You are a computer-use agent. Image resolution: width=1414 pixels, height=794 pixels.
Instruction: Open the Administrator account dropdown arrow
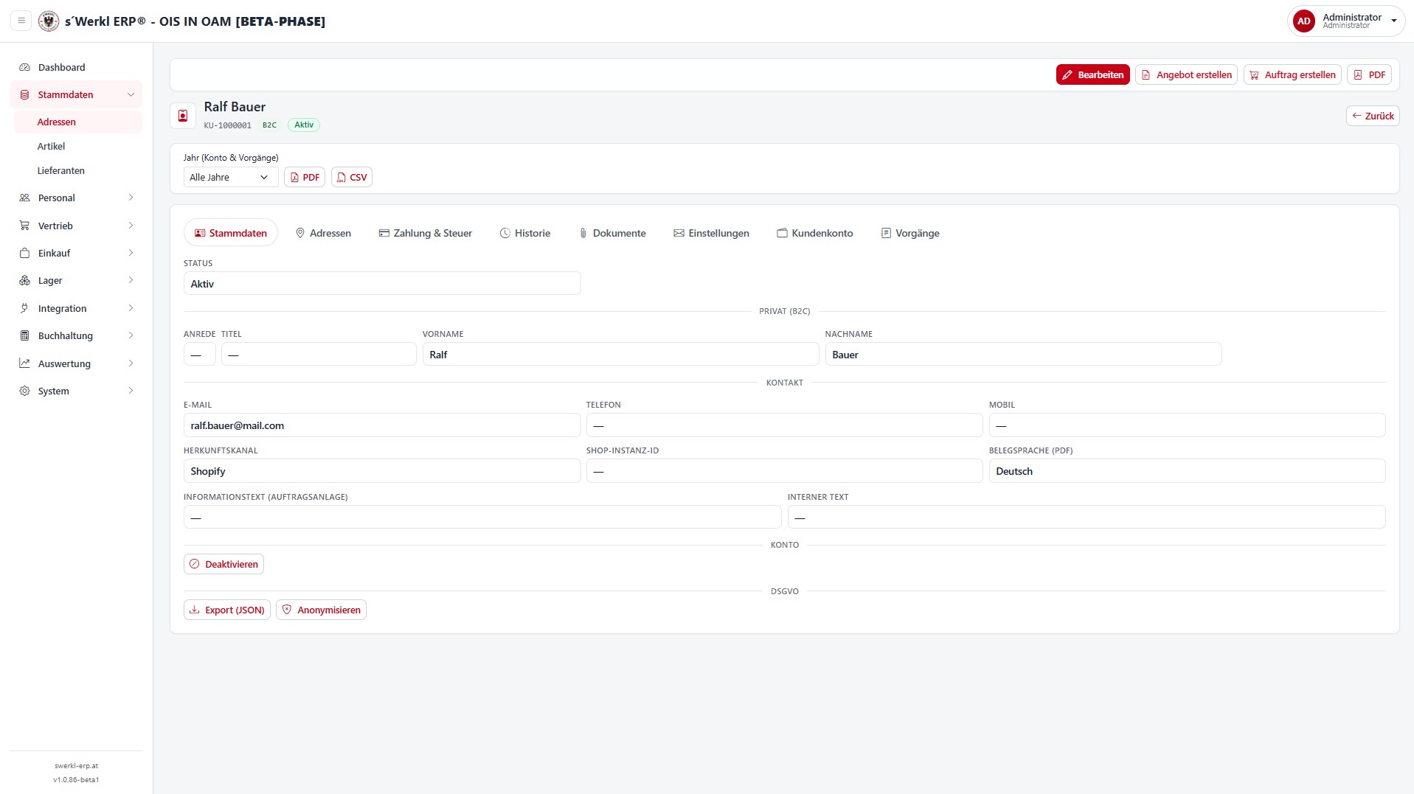pos(1394,21)
